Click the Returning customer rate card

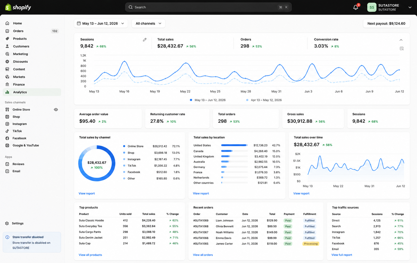[177, 118]
